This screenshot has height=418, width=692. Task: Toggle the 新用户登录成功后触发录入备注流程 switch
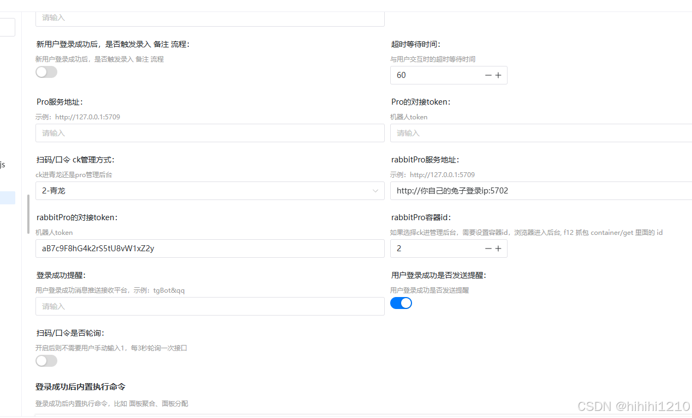coord(46,72)
